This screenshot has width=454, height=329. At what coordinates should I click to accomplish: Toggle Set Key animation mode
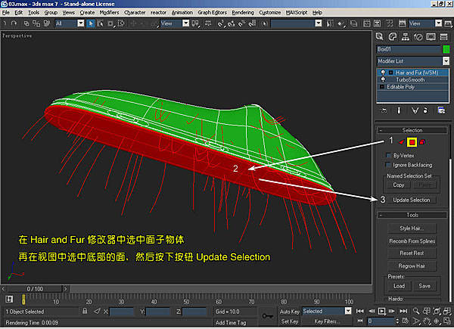click(x=290, y=321)
